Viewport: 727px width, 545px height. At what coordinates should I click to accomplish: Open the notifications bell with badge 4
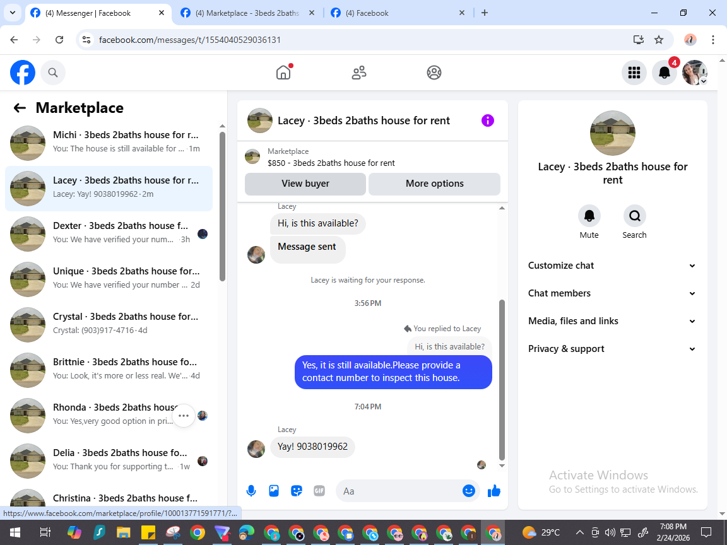[665, 73]
